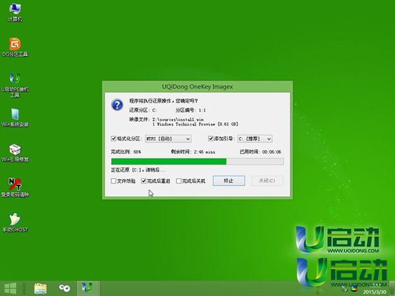Click the UQiDong OneKey Imagex title bar
395x296 pixels.
[197, 87]
